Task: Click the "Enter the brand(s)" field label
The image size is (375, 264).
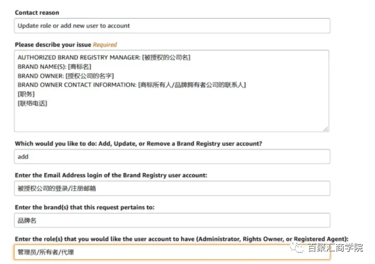Action: click(x=85, y=207)
